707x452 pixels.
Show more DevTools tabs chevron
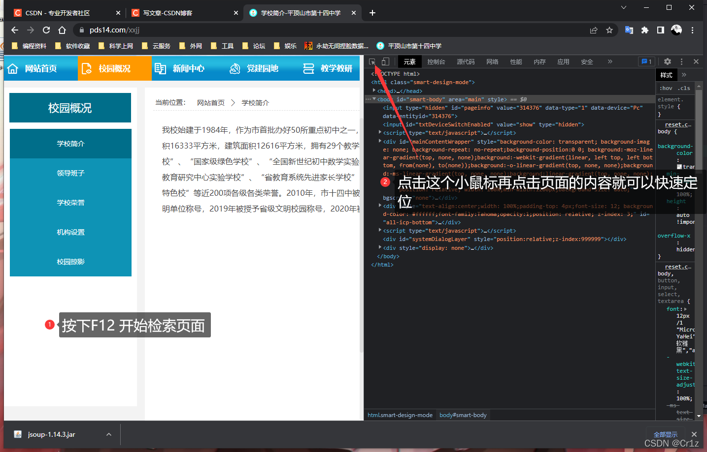610,61
